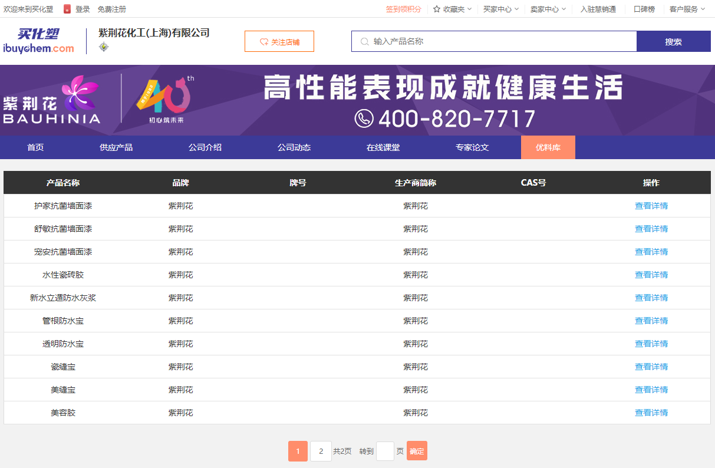This screenshot has height=468, width=715.
Task: Click the red login icon beside 登录
Action: [67, 9]
